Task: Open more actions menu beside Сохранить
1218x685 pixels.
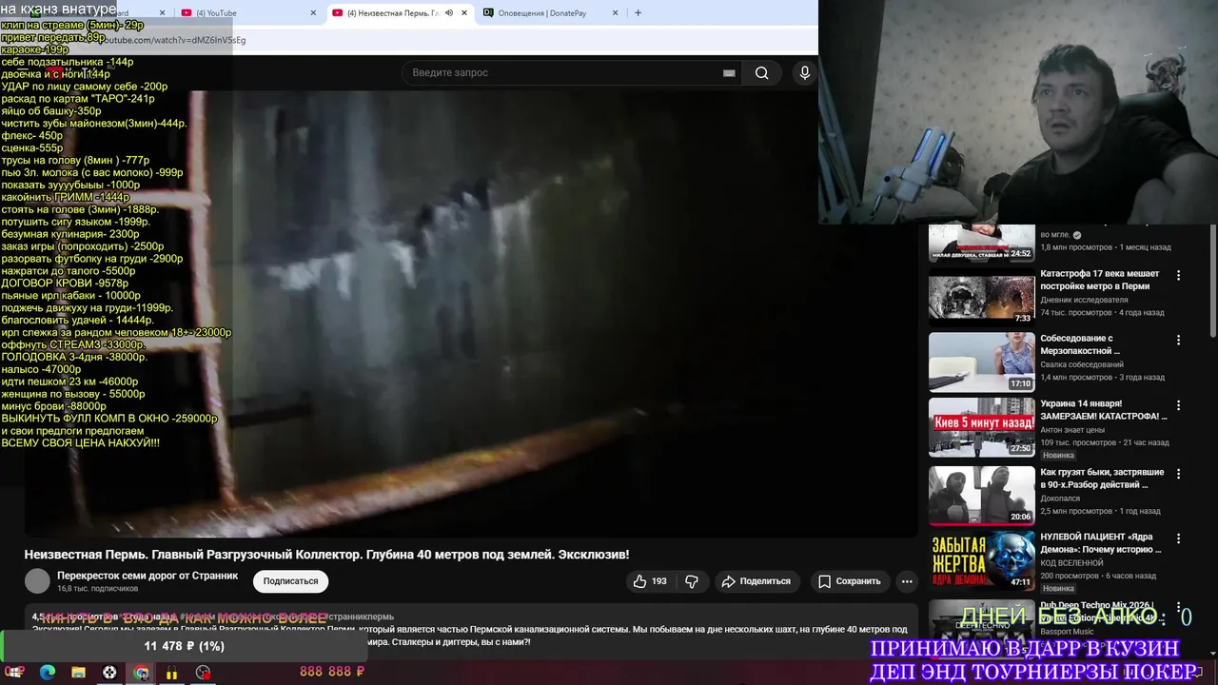Action: (907, 581)
